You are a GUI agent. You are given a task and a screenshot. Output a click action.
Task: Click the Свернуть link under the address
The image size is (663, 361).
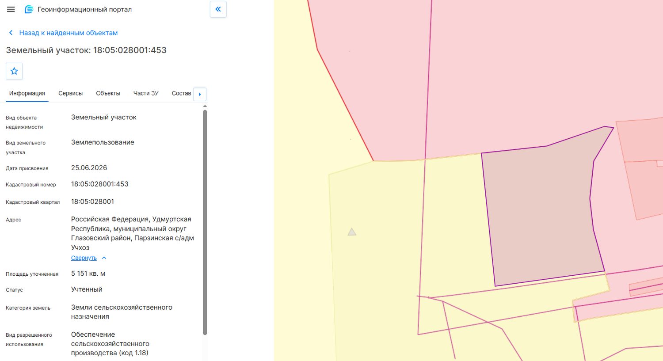84,258
